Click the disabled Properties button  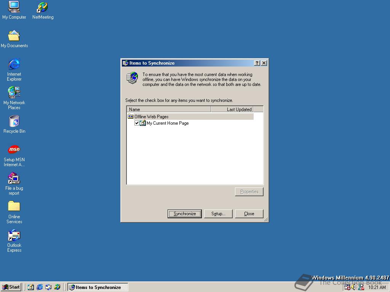pos(249,192)
